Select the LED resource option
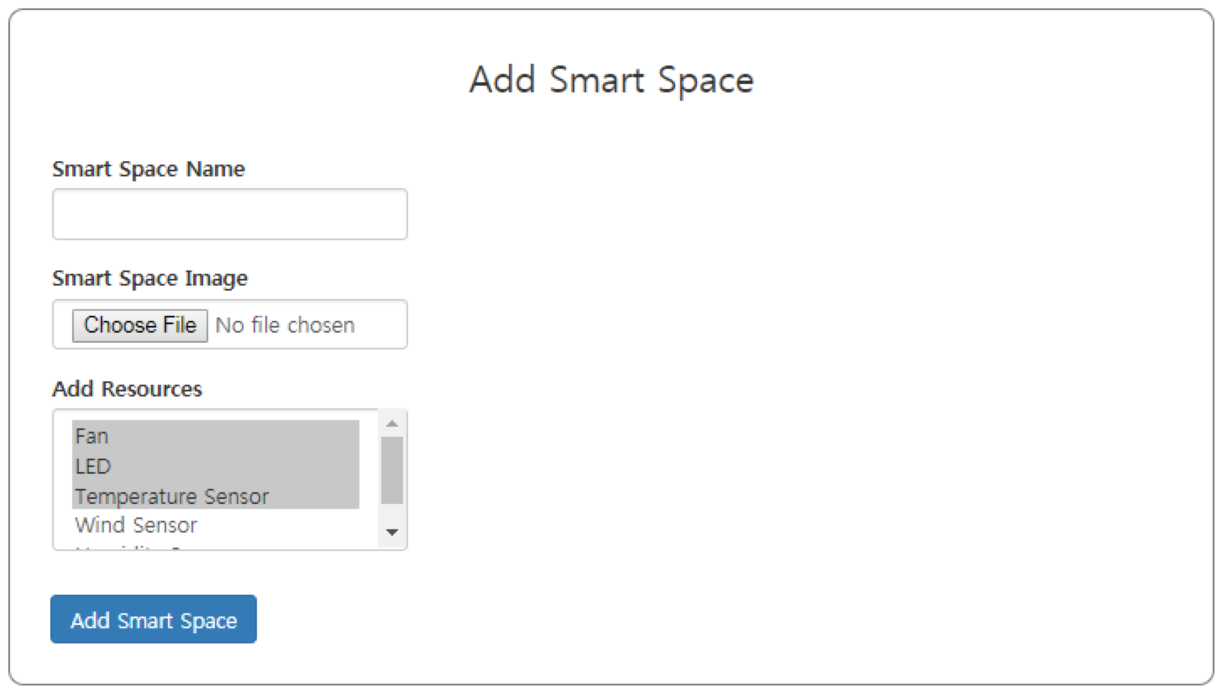The image size is (1223, 694). [x=93, y=466]
